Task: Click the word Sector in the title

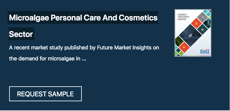Action: [21, 34]
